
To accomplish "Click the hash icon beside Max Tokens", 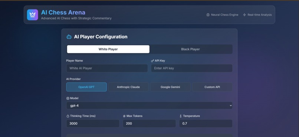I will point(124,116).
